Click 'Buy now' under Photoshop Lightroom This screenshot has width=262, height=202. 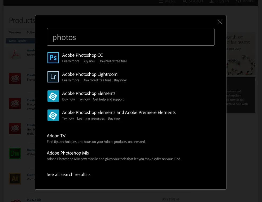[x=120, y=80]
